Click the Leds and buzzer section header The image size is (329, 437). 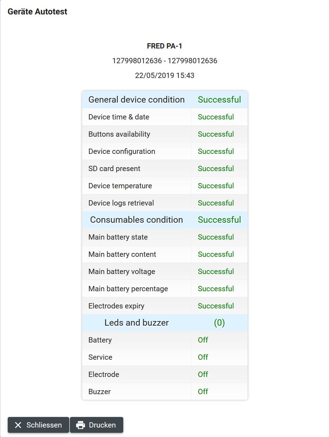point(165,322)
